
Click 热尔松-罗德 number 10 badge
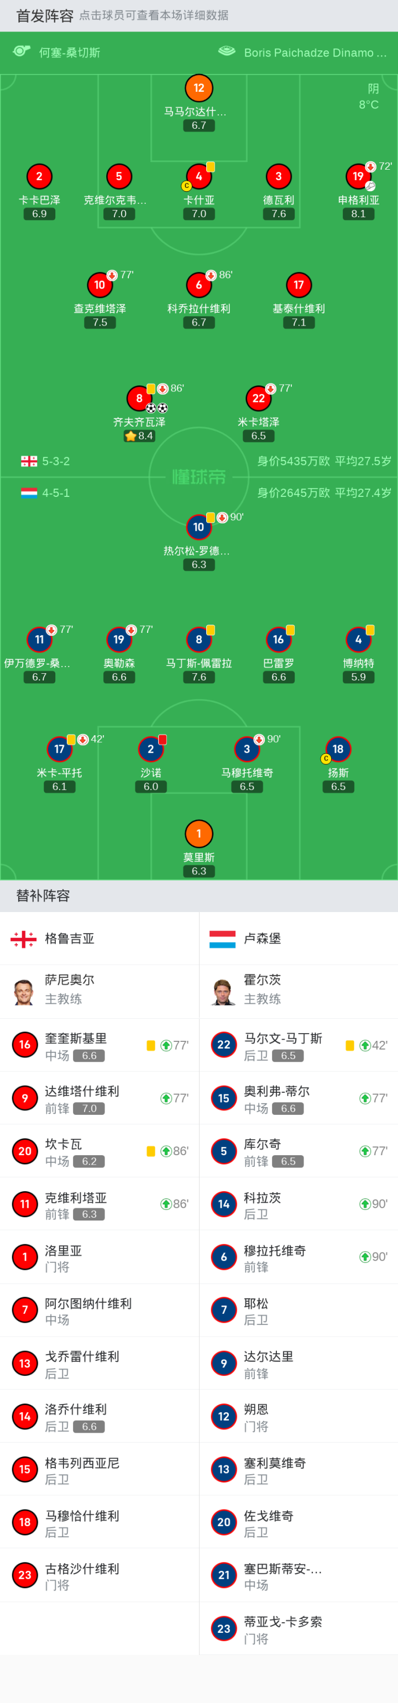click(198, 527)
